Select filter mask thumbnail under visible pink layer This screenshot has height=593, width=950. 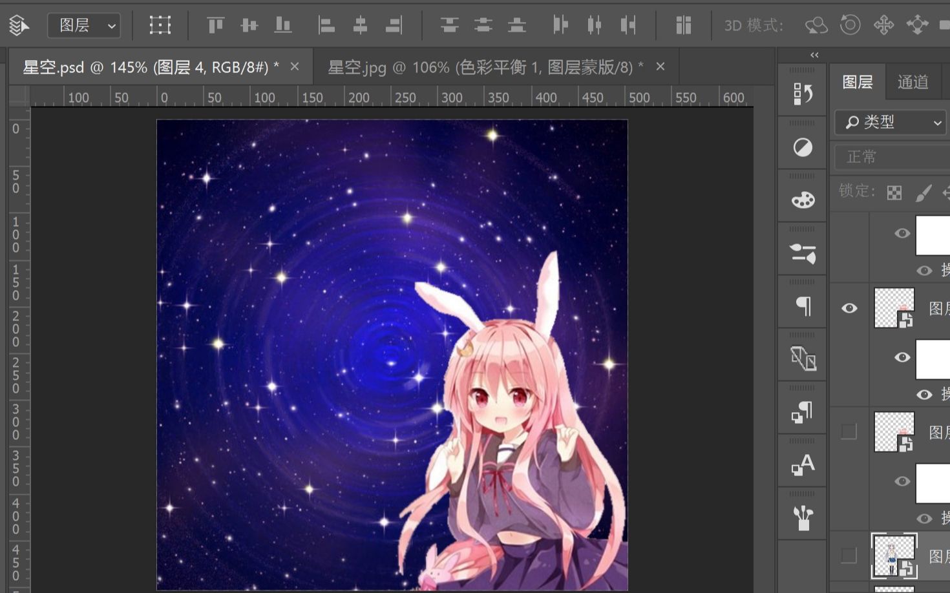pyautogui.click(x=933, y=359)
